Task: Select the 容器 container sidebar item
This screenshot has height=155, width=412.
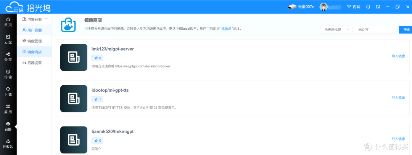Action: [x=8, y=126]
